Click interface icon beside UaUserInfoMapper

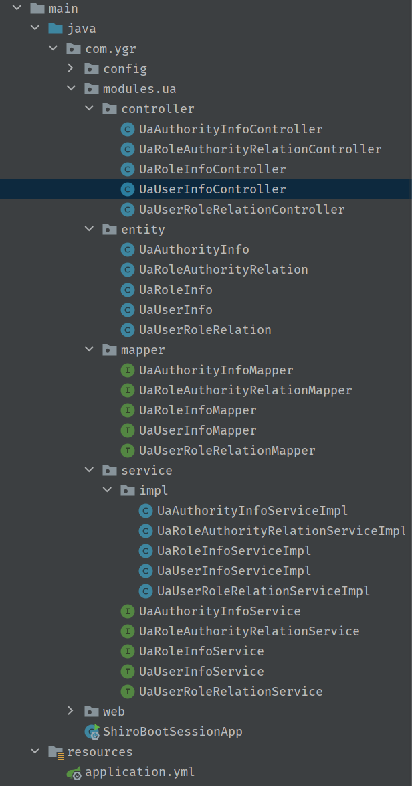128,430
